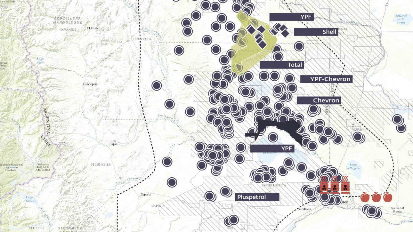Click the Zapala town label

(x=145, y=194)
